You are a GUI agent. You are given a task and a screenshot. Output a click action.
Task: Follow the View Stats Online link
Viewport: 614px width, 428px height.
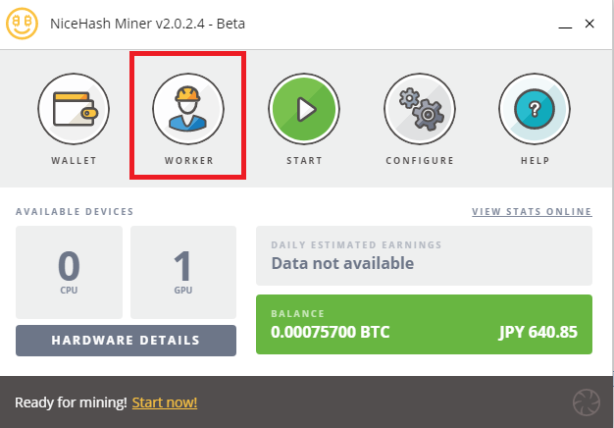click(532, 212)
